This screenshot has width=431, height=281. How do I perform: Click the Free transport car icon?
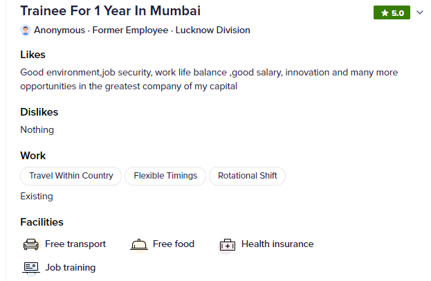pos(31,244)
